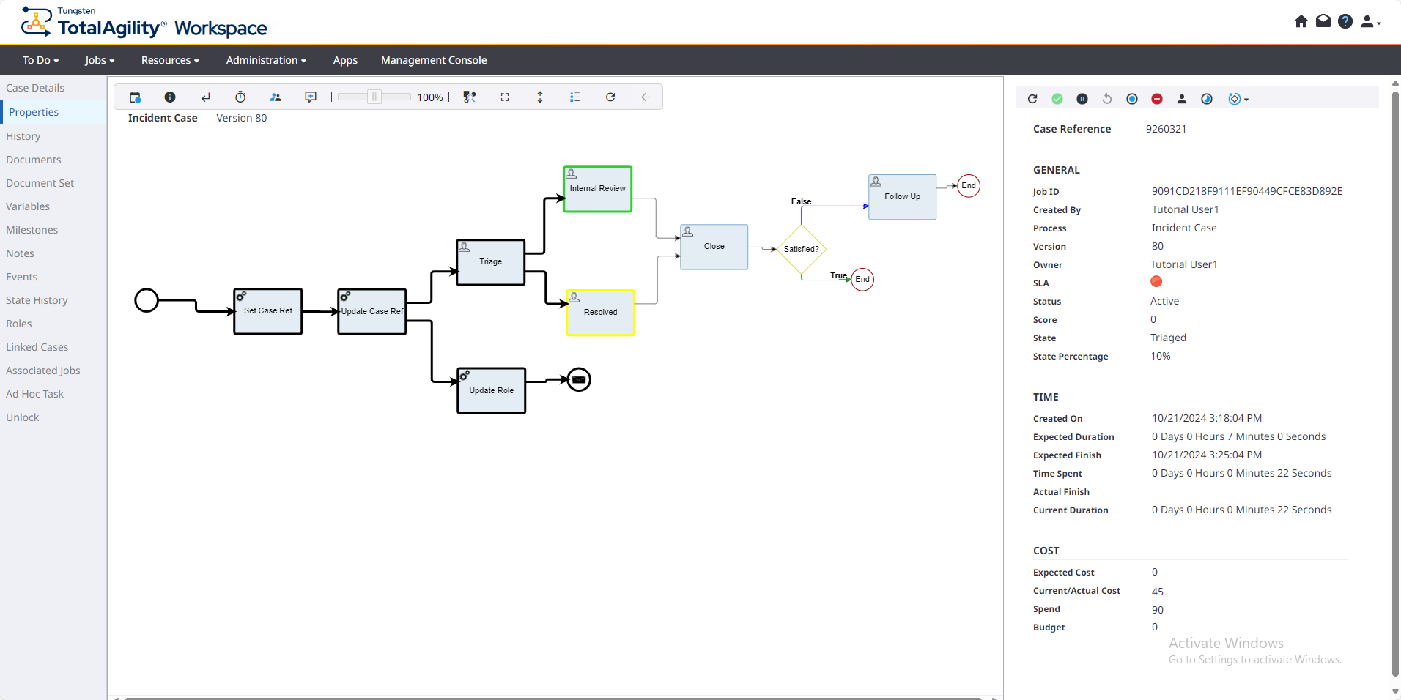Screen dimensions: 1401x700
Task: Open the Management Console link
Action: (x=434, y=60)
